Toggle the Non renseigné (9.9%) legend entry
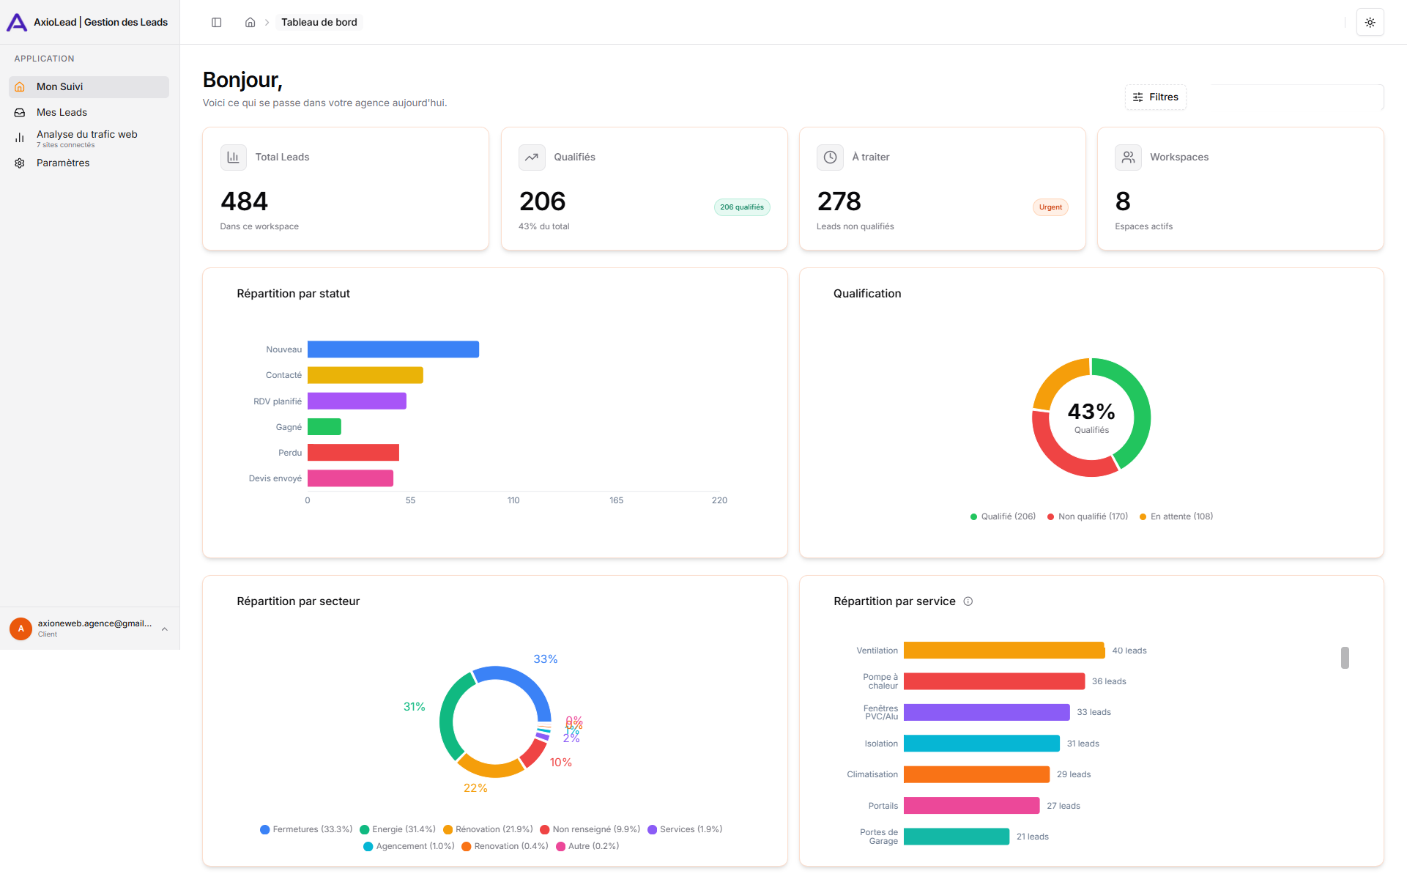The image size is (1407, 882). [589, 829]
